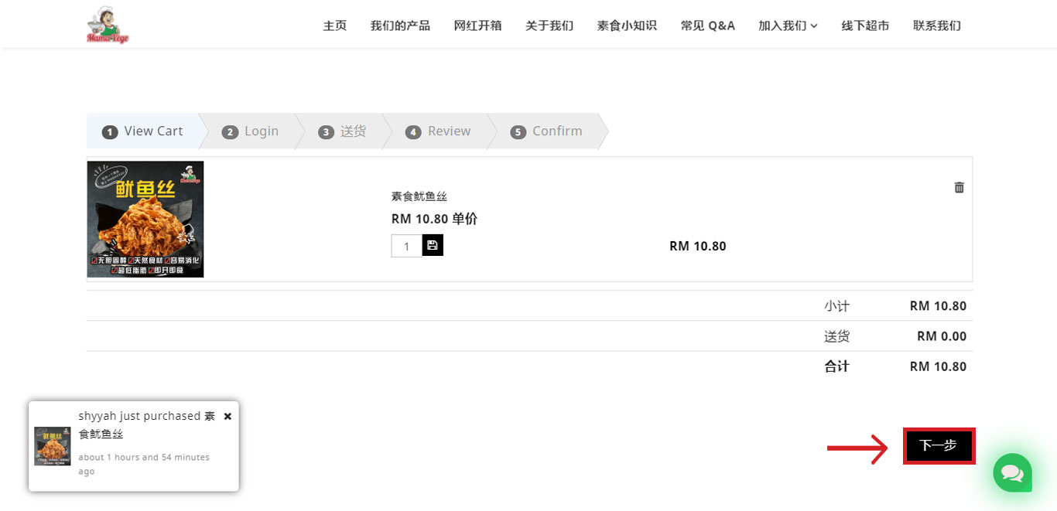This screenshot has width=1057, height=511.
Task: Go to the 线下超市 page
Action: point(865,26)
